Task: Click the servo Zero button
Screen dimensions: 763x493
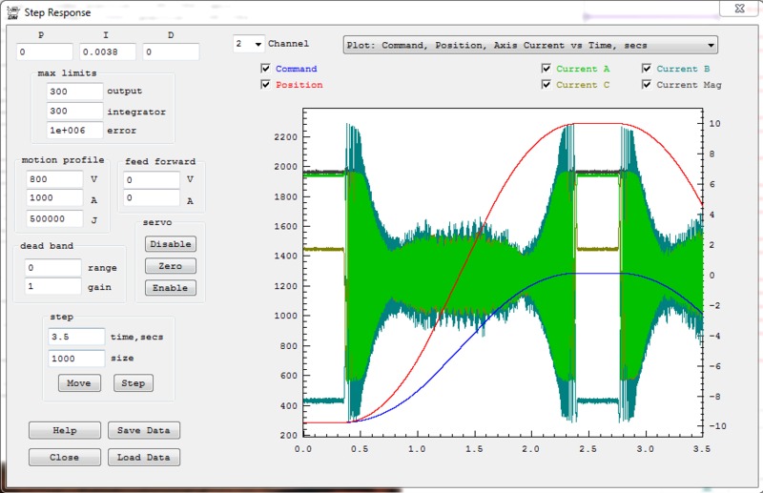Action: pyautogui.click(x=171, y=266)
